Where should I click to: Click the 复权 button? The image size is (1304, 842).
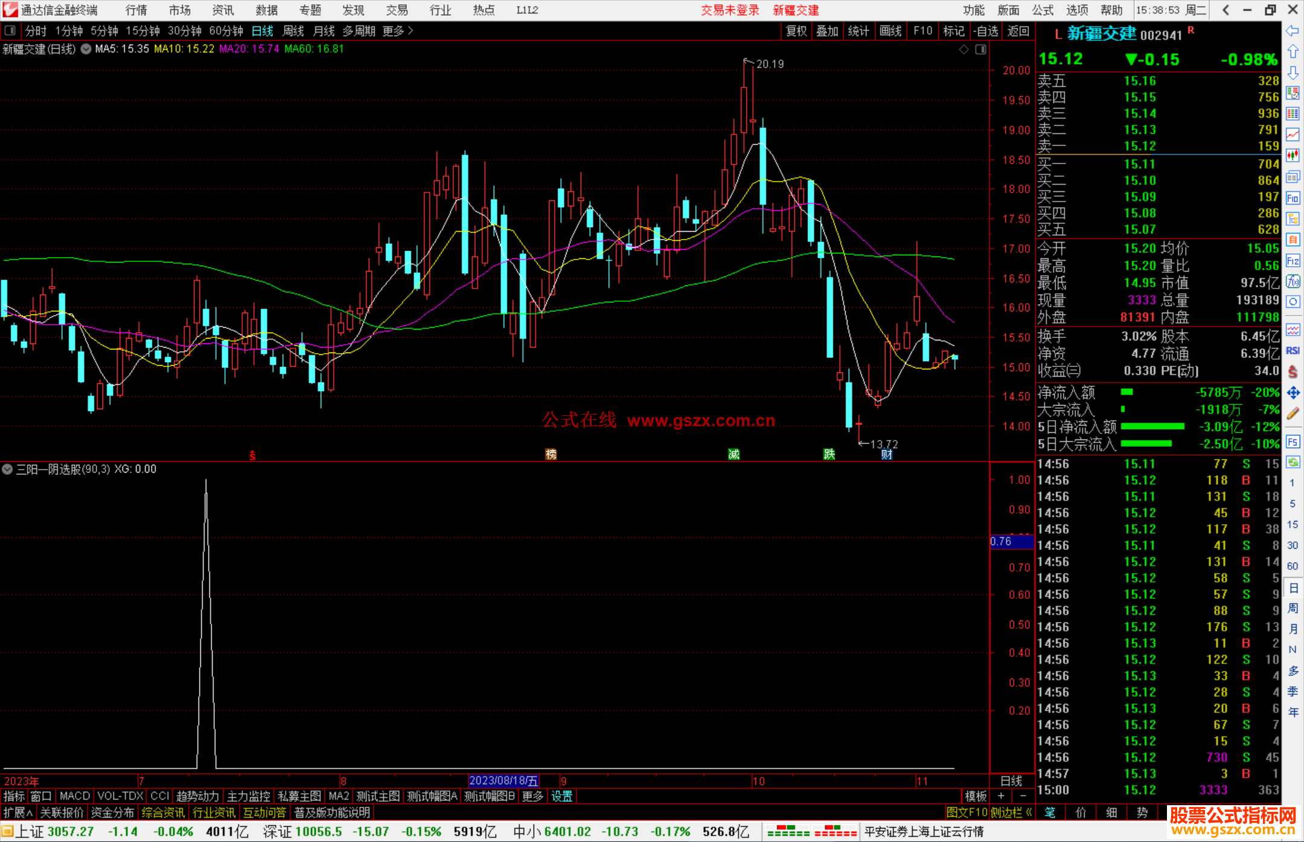click(796, 31)
